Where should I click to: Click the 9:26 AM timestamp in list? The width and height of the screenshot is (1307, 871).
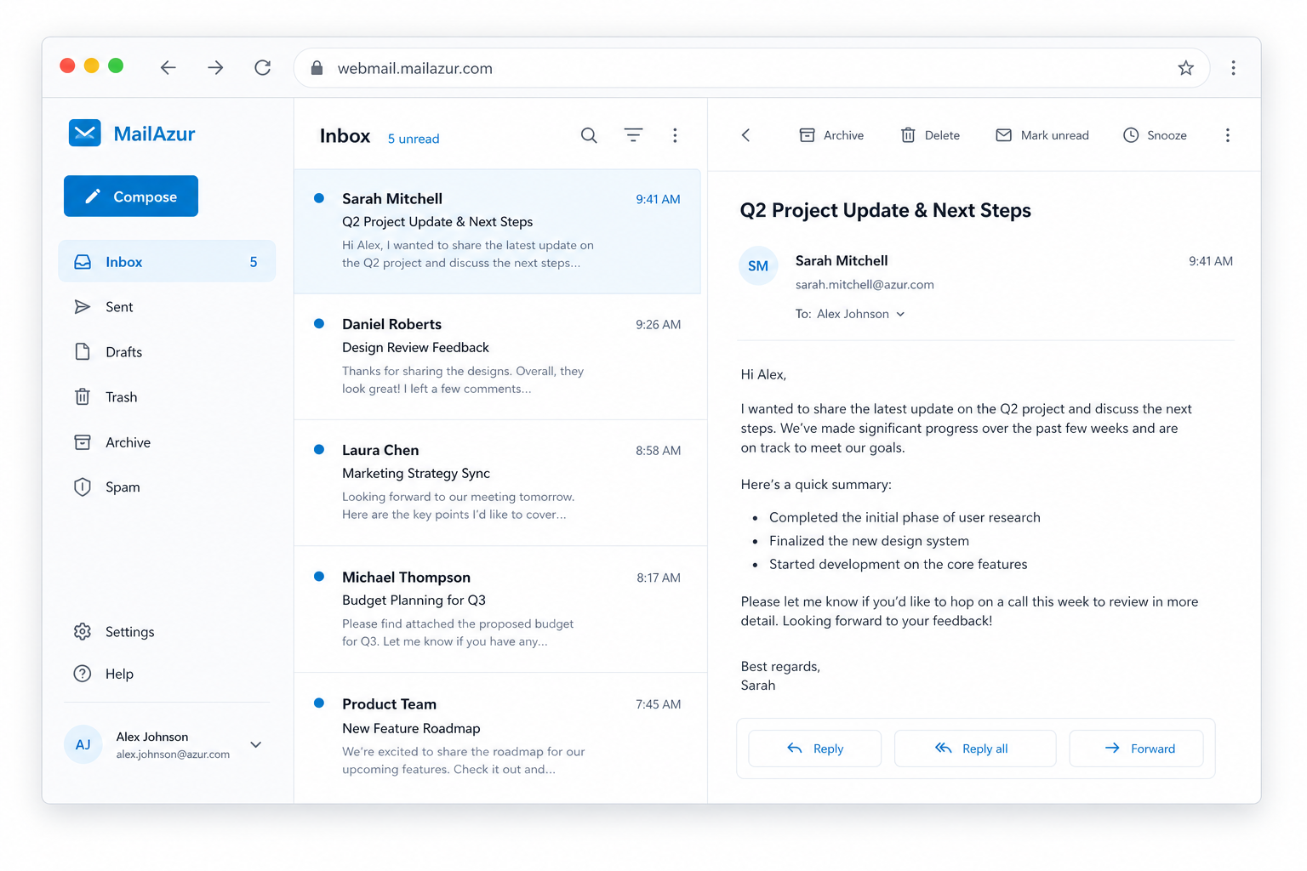[658, 324]
